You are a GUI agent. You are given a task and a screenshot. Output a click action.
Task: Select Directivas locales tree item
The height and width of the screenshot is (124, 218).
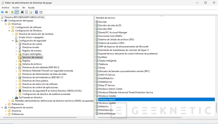[x=31, y=47]
